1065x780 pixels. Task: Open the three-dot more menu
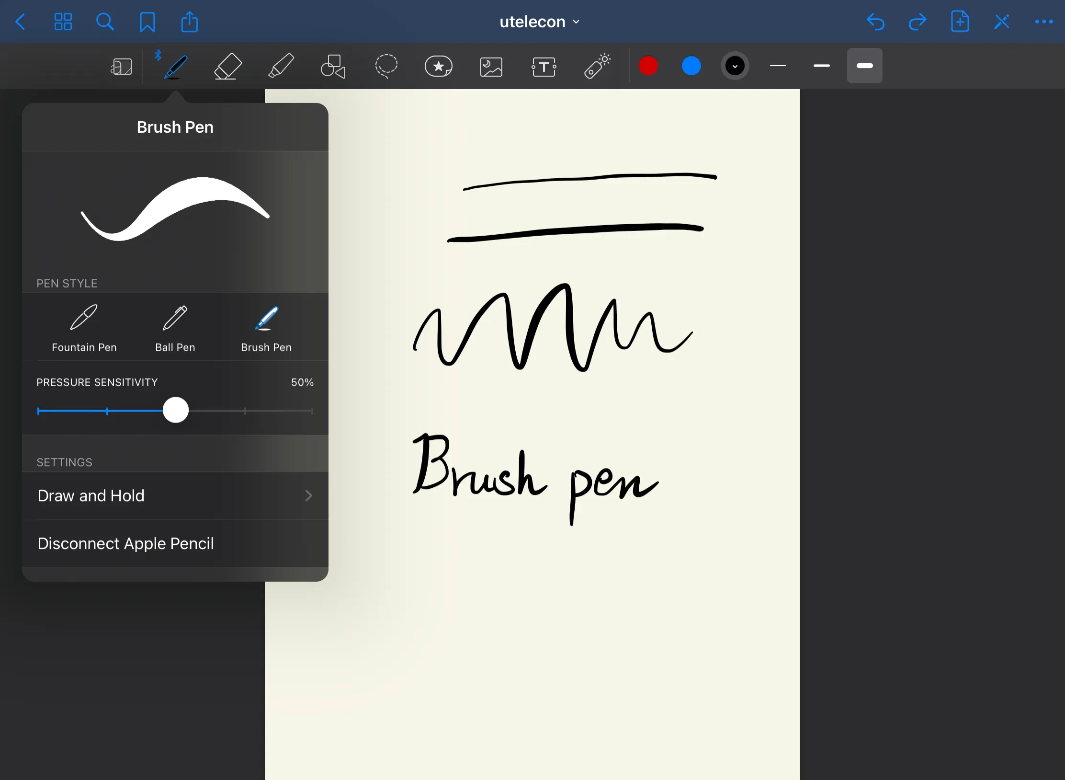click(1043, 22)
